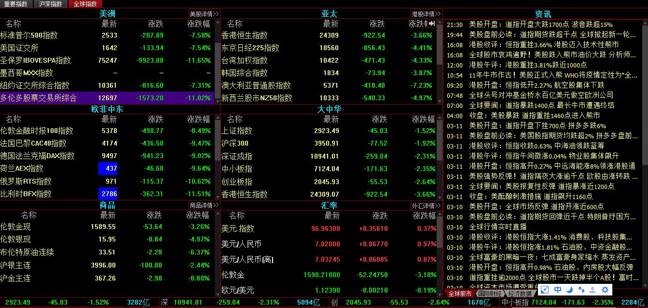Viewport: 648px width, 308px height.
Task: Open news '全球头号对冲基金桥水百亿美元做空欧洲公司'
Action: tap(541, 95)
